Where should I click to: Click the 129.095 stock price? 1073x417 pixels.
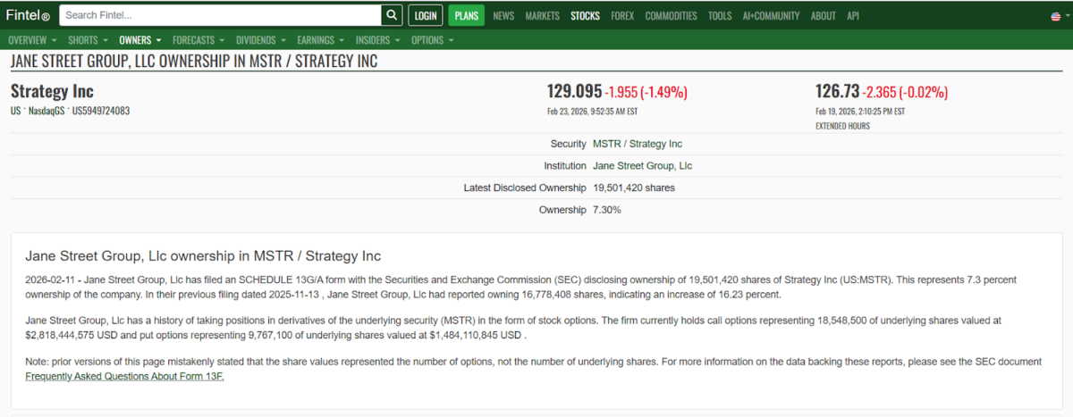(x=575, y=91)
